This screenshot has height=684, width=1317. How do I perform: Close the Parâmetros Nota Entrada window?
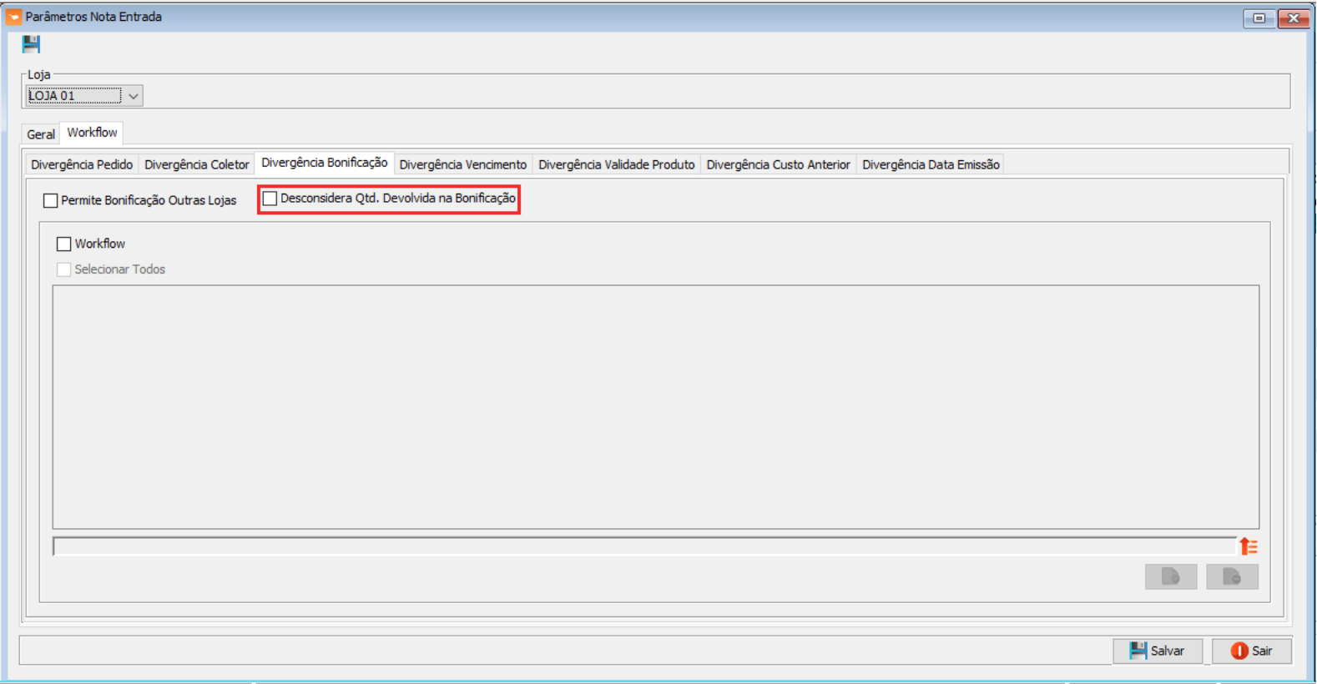pyautogui.click(x=1293, y=18)
